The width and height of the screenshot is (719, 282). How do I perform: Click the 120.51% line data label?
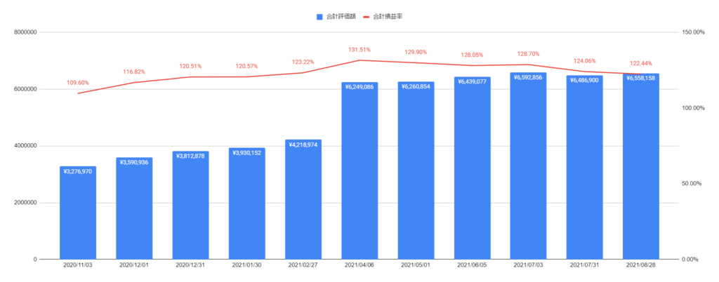191,67
